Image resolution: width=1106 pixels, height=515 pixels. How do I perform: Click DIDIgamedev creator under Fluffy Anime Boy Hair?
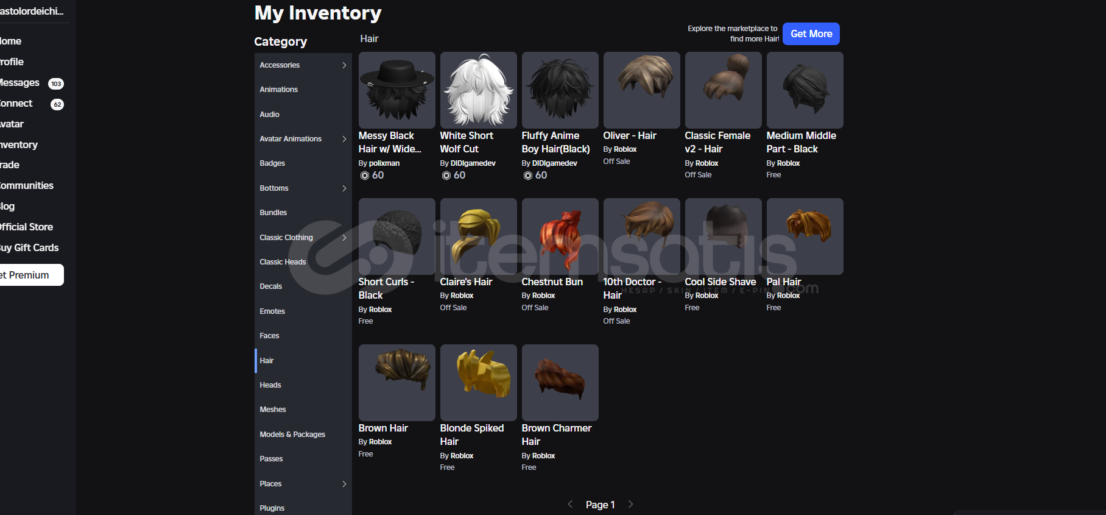(x=555, y=163)
